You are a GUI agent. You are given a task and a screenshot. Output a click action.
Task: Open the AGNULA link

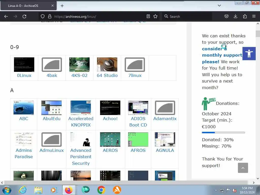point(165,150)
